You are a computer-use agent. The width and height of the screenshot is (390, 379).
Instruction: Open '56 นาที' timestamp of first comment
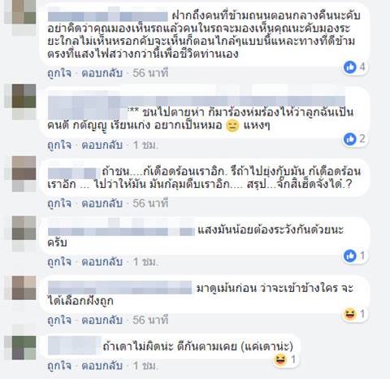150,73
